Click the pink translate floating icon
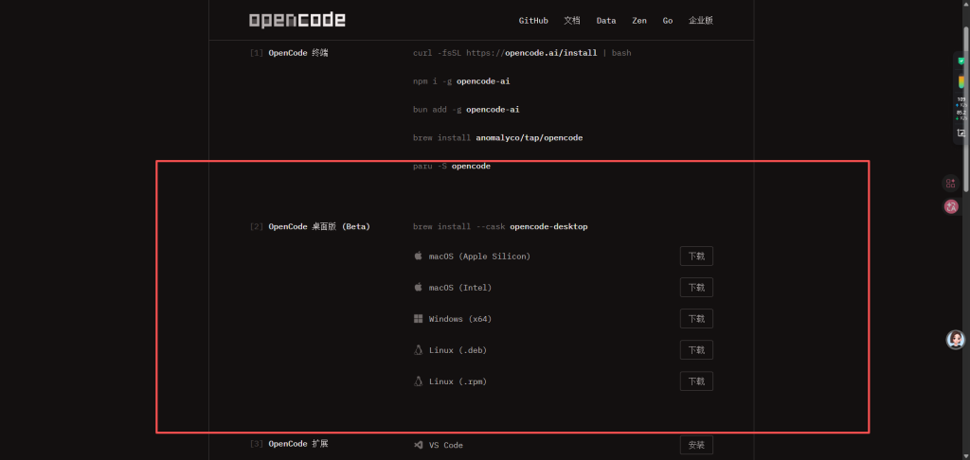 951,206
